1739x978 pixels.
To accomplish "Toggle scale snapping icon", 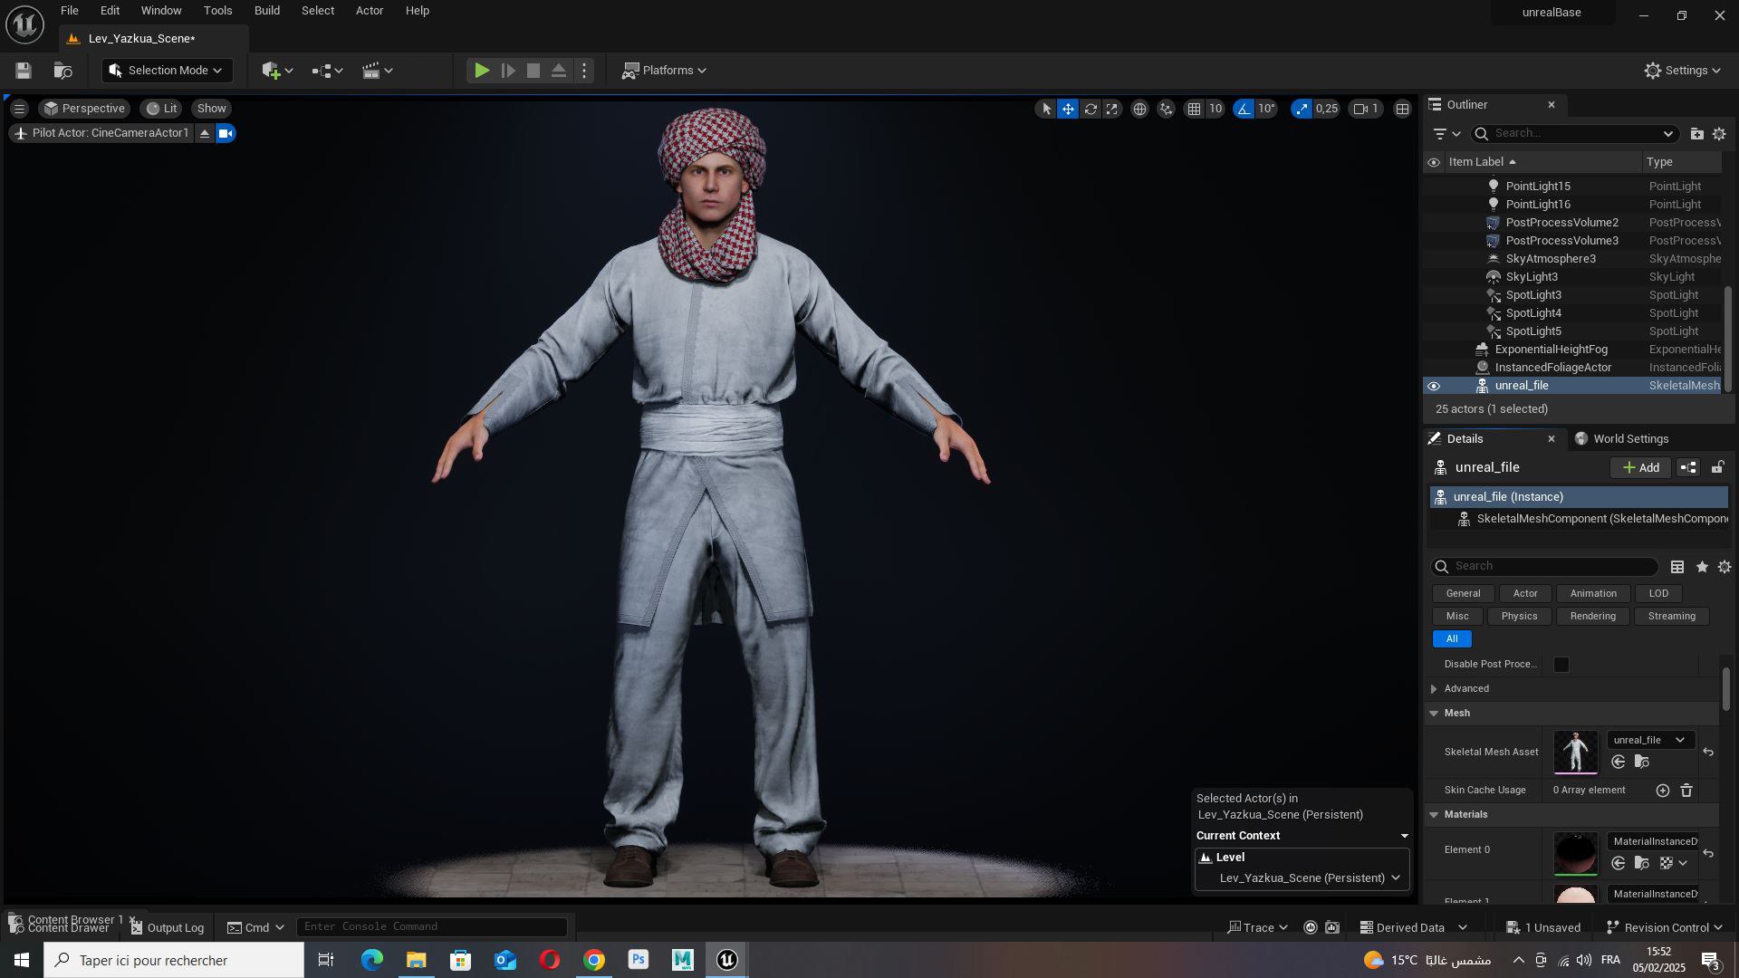I will tap(1302, 109).
